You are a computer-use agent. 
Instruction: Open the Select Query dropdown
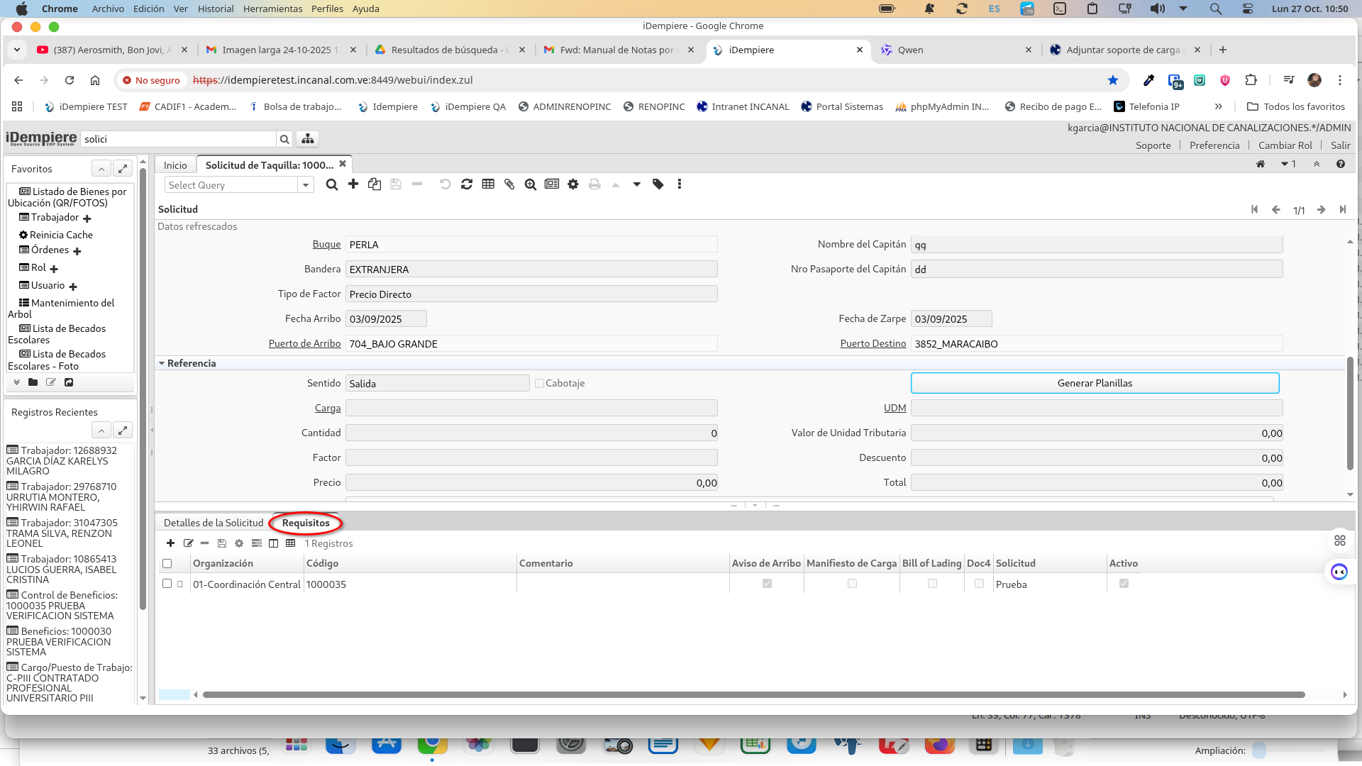[306, 185]
